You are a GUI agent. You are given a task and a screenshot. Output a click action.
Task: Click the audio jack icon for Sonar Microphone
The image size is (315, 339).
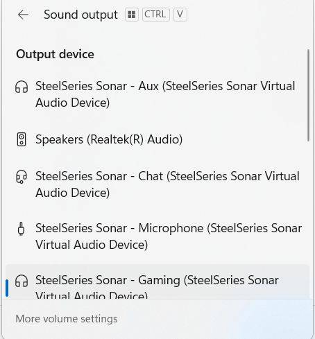[x=22, y=229]
